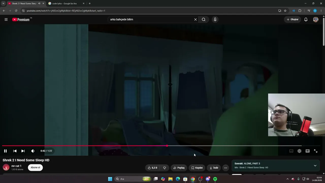325x183 pixels.
Task: Open Chrome media controls icon
Action: 309,11
